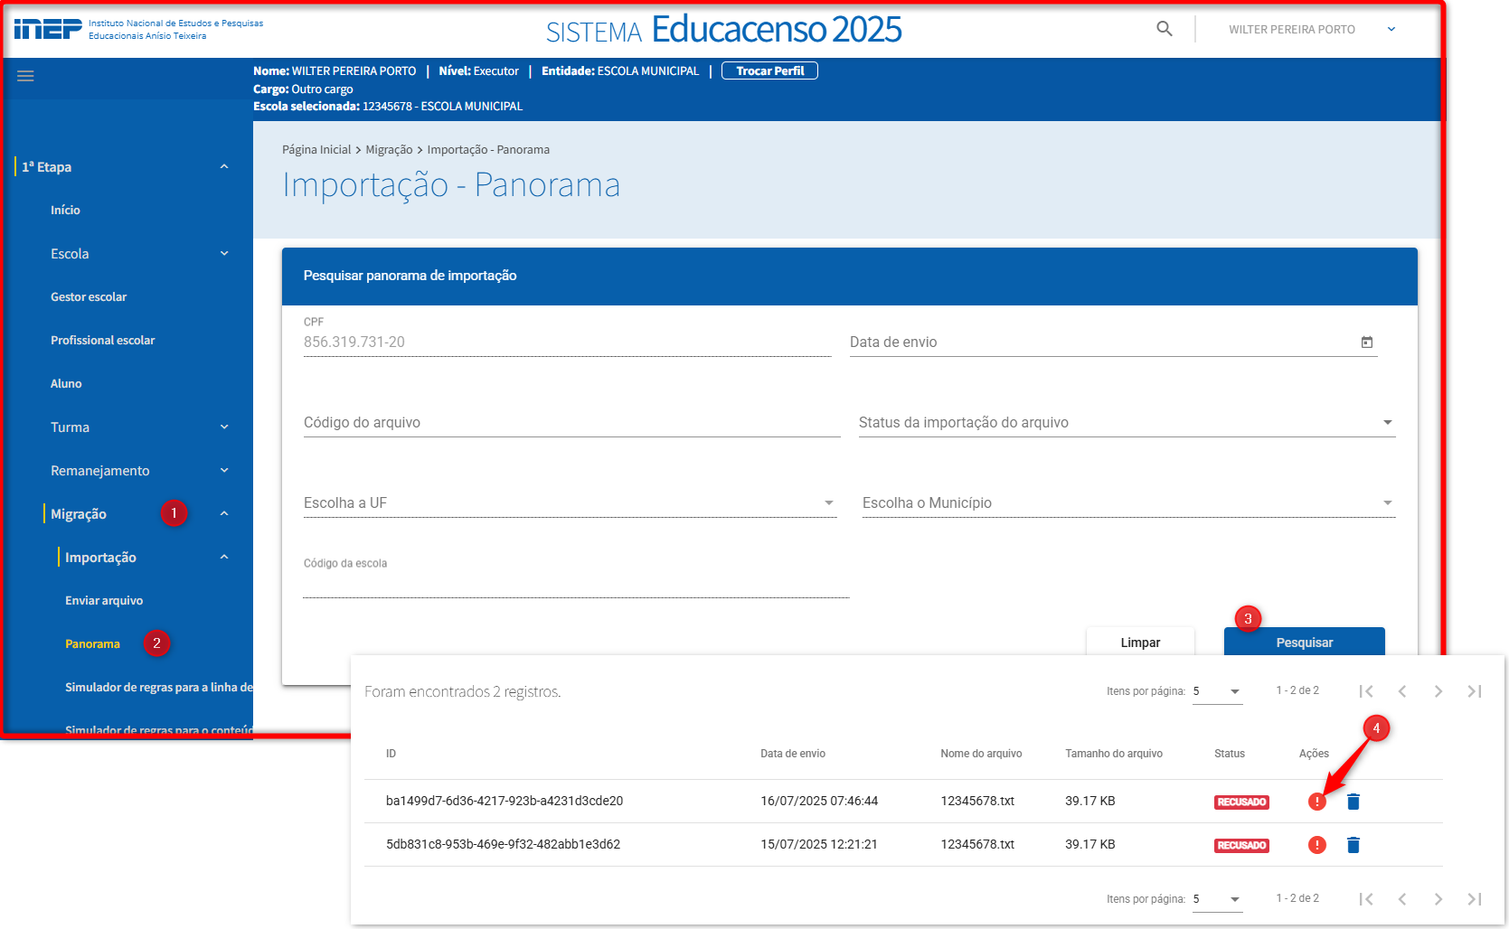This screenshot has width=1509, height=929.
Task: View error details for file sent 16/07/2025
Action: pos(1317,802)
